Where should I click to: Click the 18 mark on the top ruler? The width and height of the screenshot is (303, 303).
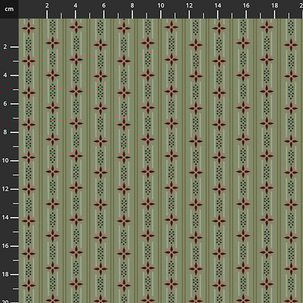[x=274, y=5]
